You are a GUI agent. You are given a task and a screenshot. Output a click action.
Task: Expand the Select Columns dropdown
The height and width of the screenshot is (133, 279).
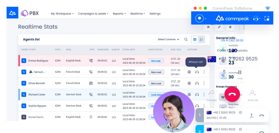(x=168, y=40)
